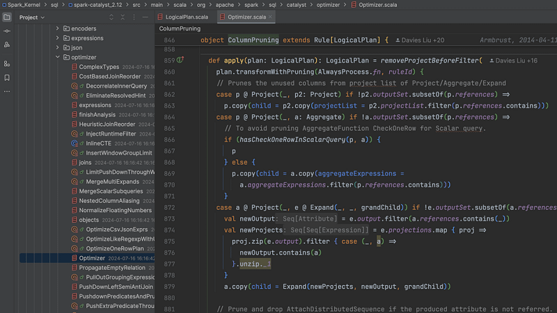
Task: Click the override gutter icon at line 859
Action: (180, 60)
